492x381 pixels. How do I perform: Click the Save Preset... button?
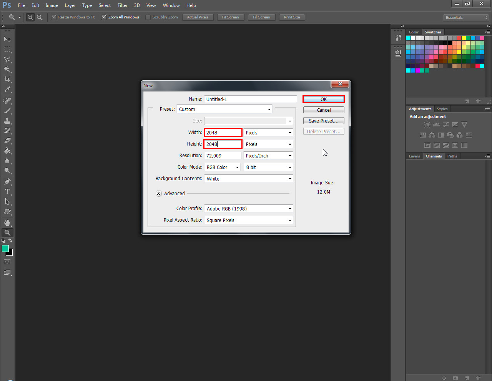point(324,121)
